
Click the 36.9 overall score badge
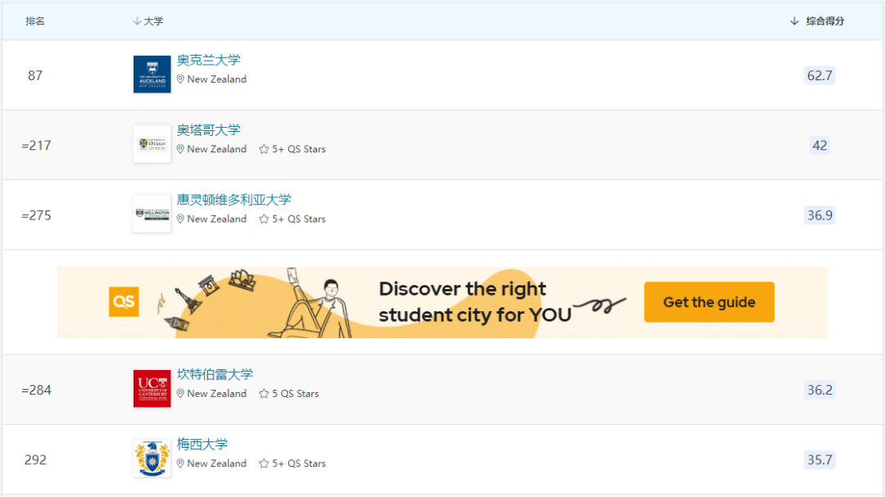pyautogui.click(x=819, y=215)
